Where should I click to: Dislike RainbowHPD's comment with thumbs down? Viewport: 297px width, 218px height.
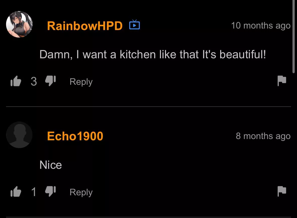point(50,81)
